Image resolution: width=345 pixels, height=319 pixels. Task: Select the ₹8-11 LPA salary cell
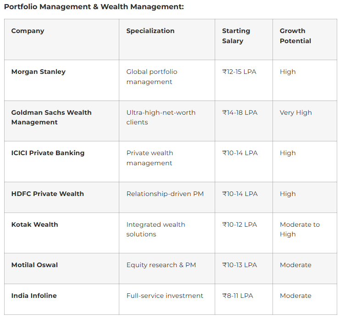tap(238, 296)
